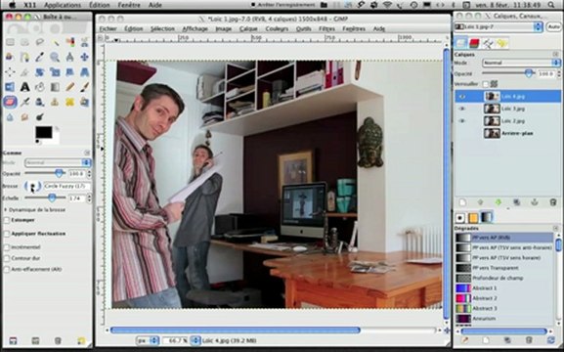
Task: Click the black foreground color swatch
Action: coord(43,132)
